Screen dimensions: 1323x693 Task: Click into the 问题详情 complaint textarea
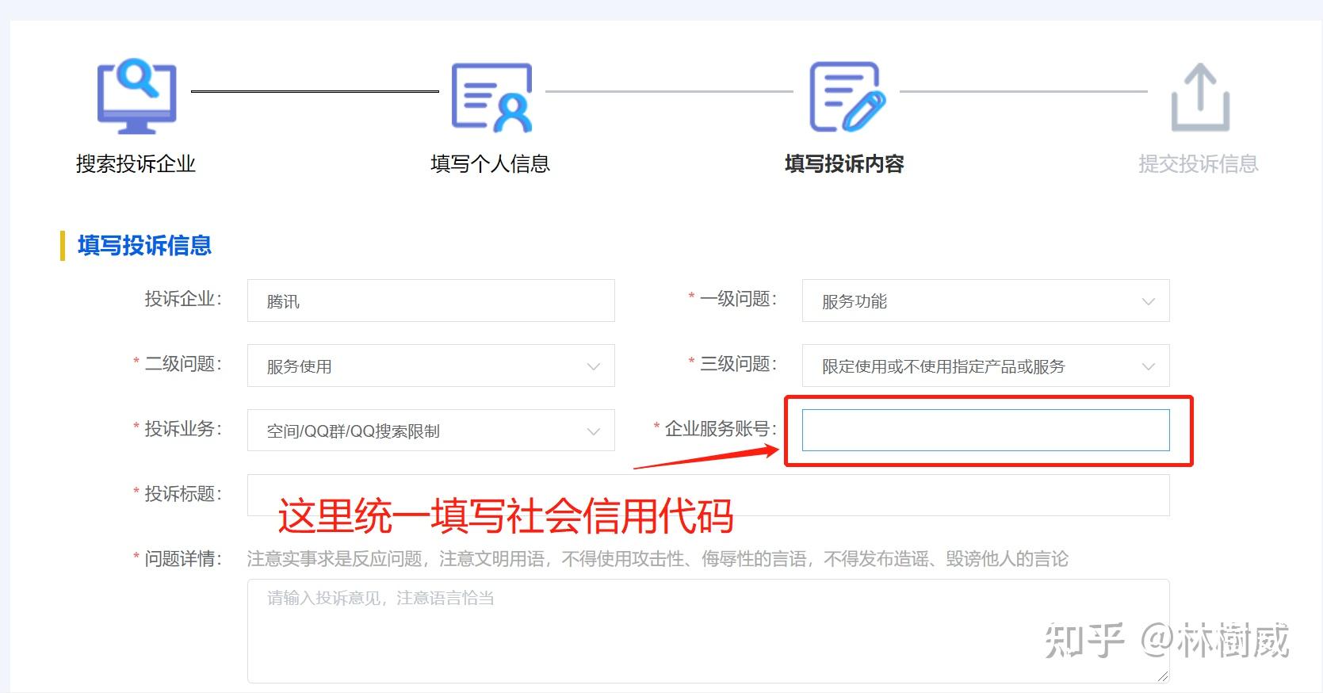(709, 631)
